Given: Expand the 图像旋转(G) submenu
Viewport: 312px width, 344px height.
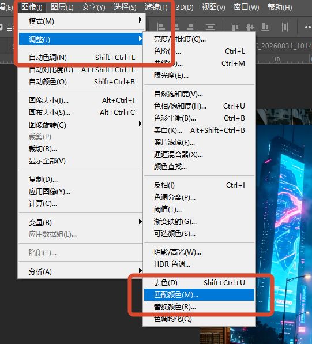Looking at the screenshot, I should click(81, 125).
